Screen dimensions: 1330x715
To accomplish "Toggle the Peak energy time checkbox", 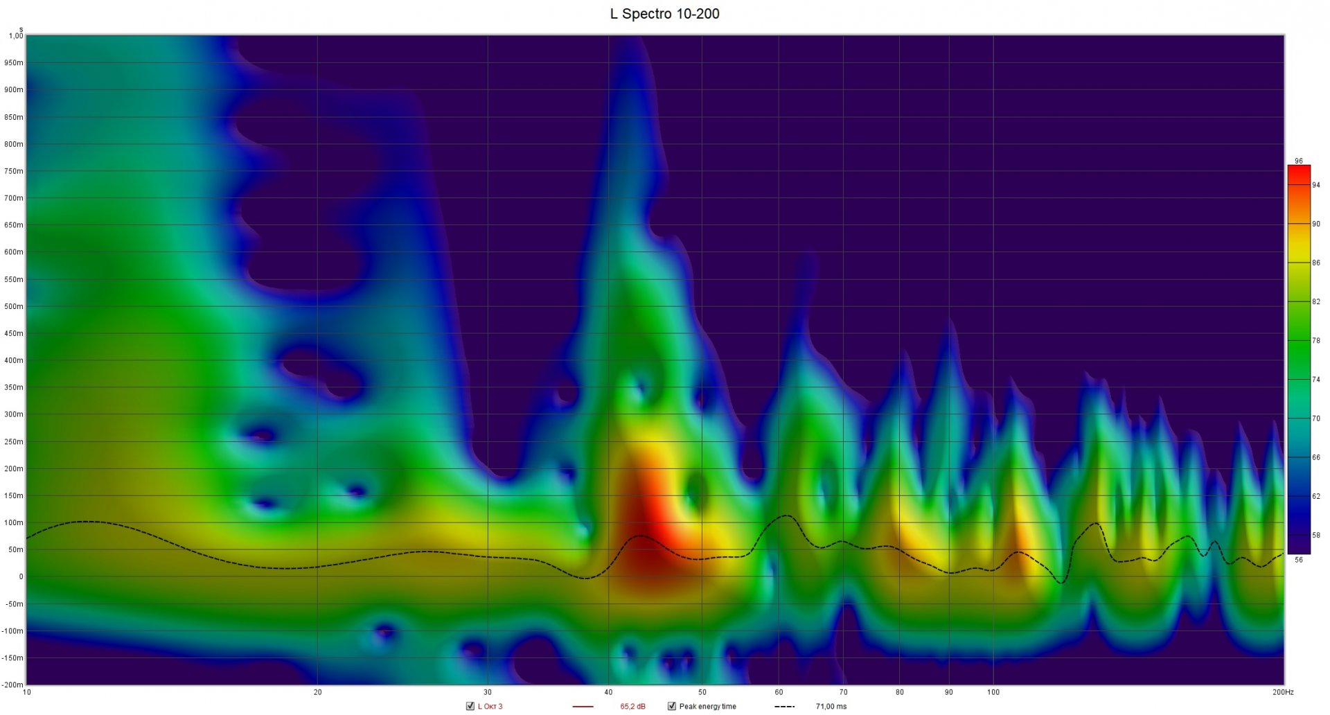I will click(x=671, y=706).
